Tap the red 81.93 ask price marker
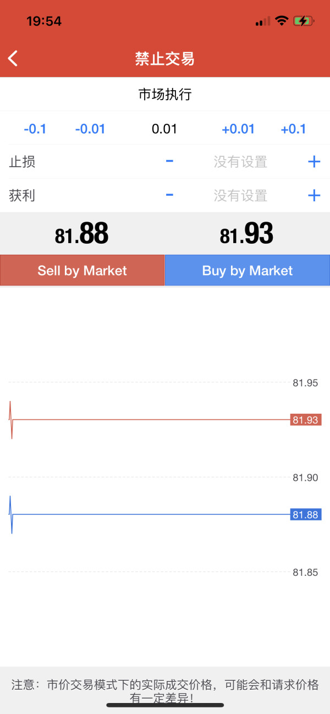This screenshot has height=714, width=330. pyautogui.click(x=305, y=420)
